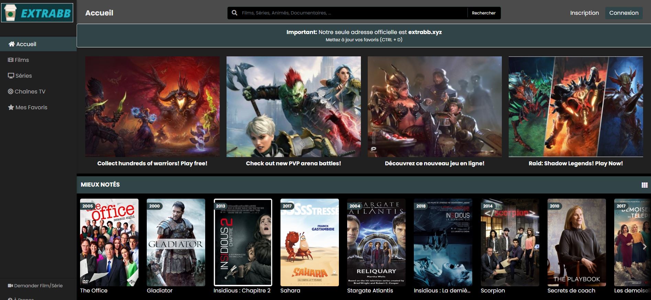Click the Connexion button
Image resolution: width=651 pixels, height=300 pixels.
(624, 13)
